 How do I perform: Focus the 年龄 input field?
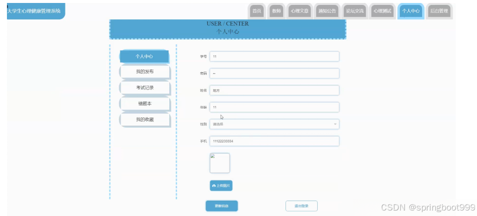point(275,107)
